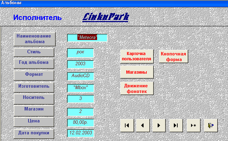
Task: Click the Стиль label
Action: click(34, 52)
